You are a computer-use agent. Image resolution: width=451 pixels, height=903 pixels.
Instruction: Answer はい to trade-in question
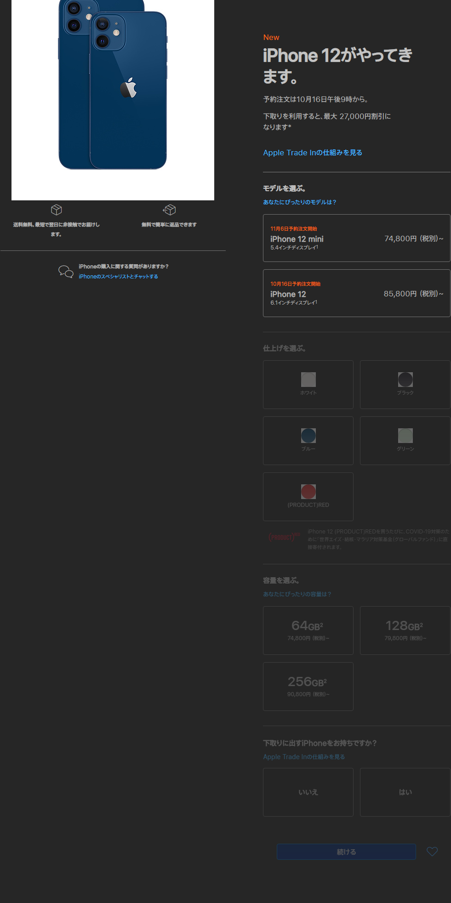405,792
